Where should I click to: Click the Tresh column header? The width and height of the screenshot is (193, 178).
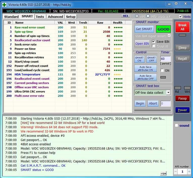[83, 23]
